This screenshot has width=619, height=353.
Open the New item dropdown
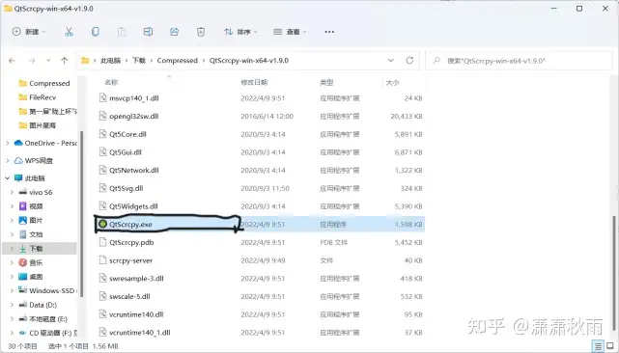[29, 32]
